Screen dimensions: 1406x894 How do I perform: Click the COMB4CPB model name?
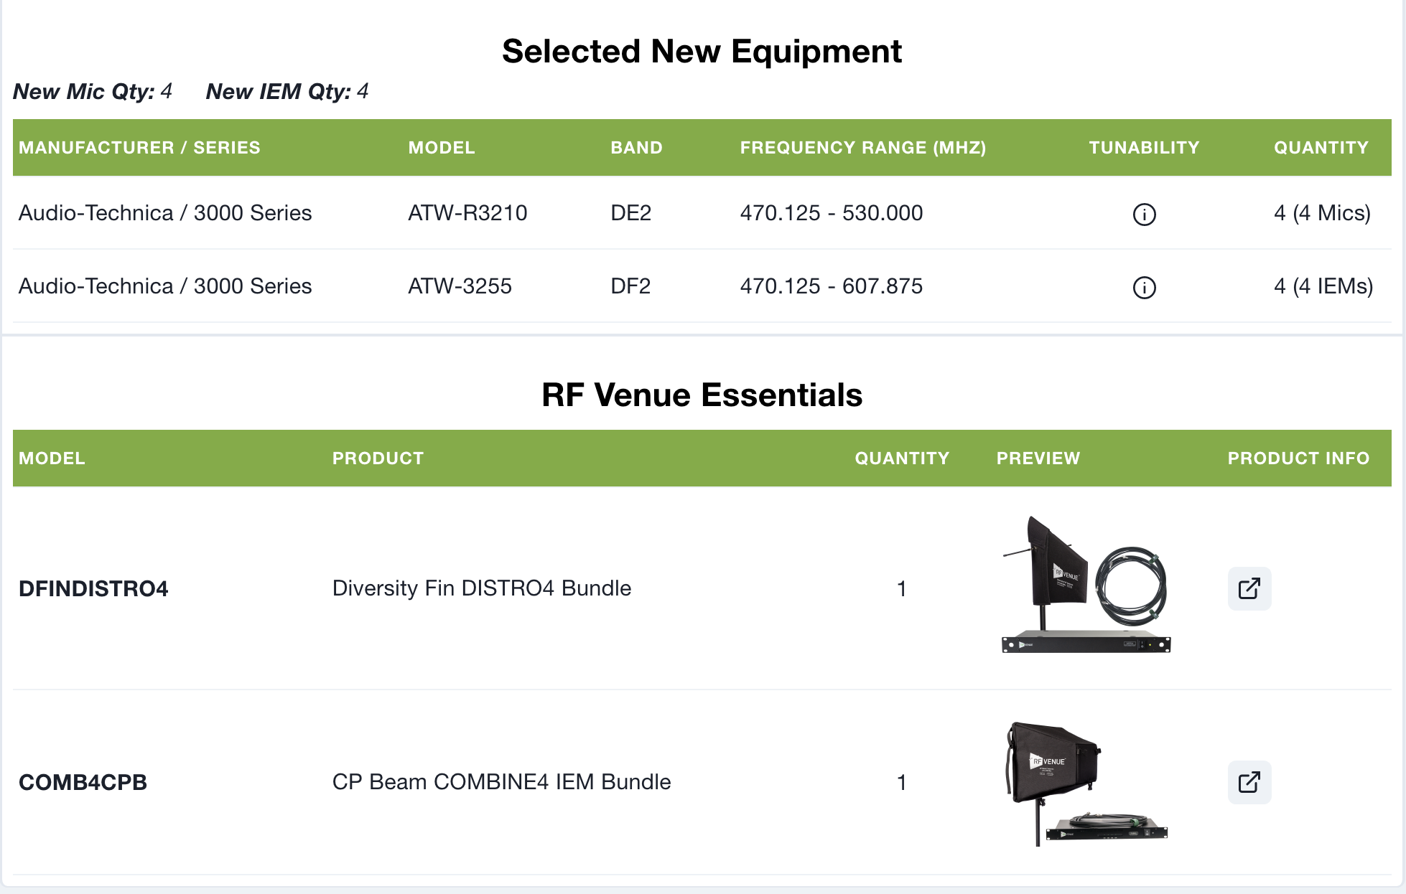click(83, 782)
